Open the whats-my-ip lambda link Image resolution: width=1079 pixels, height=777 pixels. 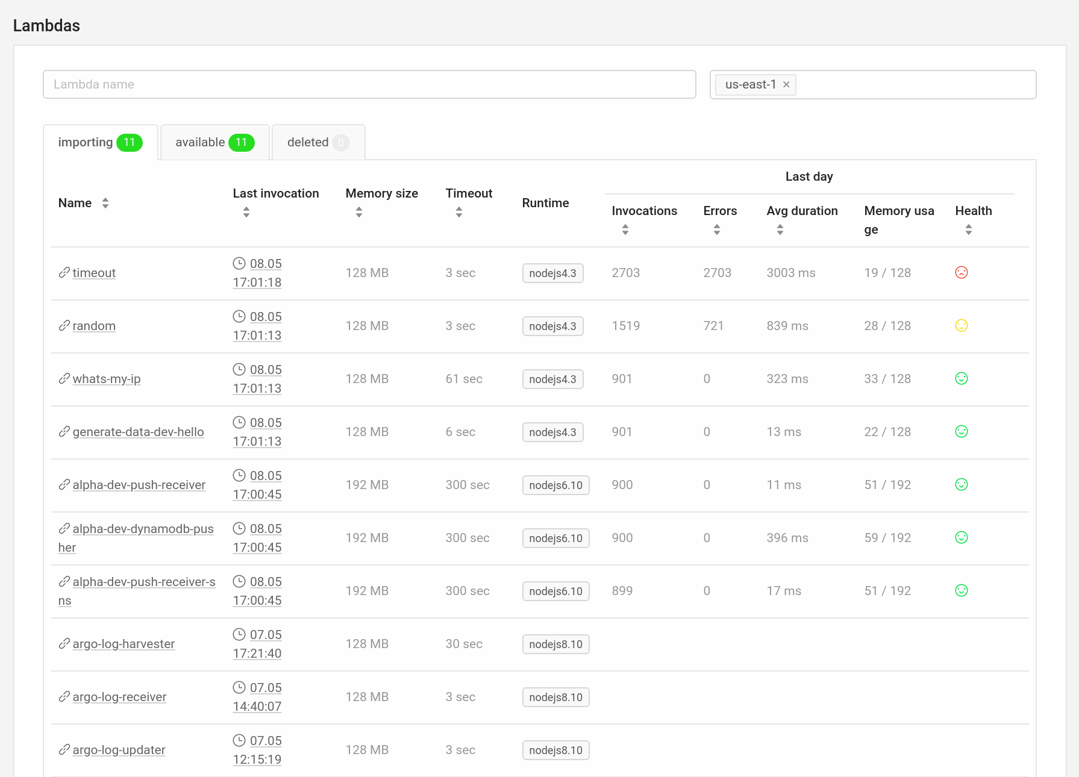point(107,379)
